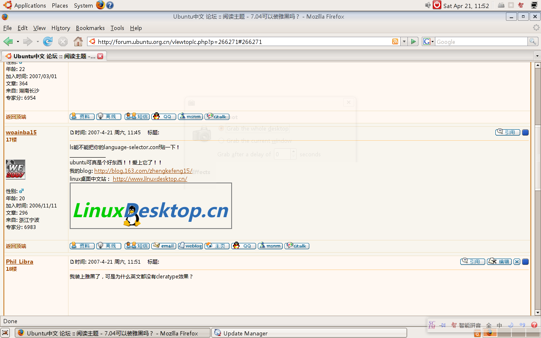Open the update notification star icon

coord(511,5)
